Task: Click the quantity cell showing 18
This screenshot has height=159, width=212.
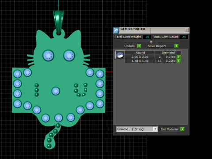Action: click(x=159, y=61)
